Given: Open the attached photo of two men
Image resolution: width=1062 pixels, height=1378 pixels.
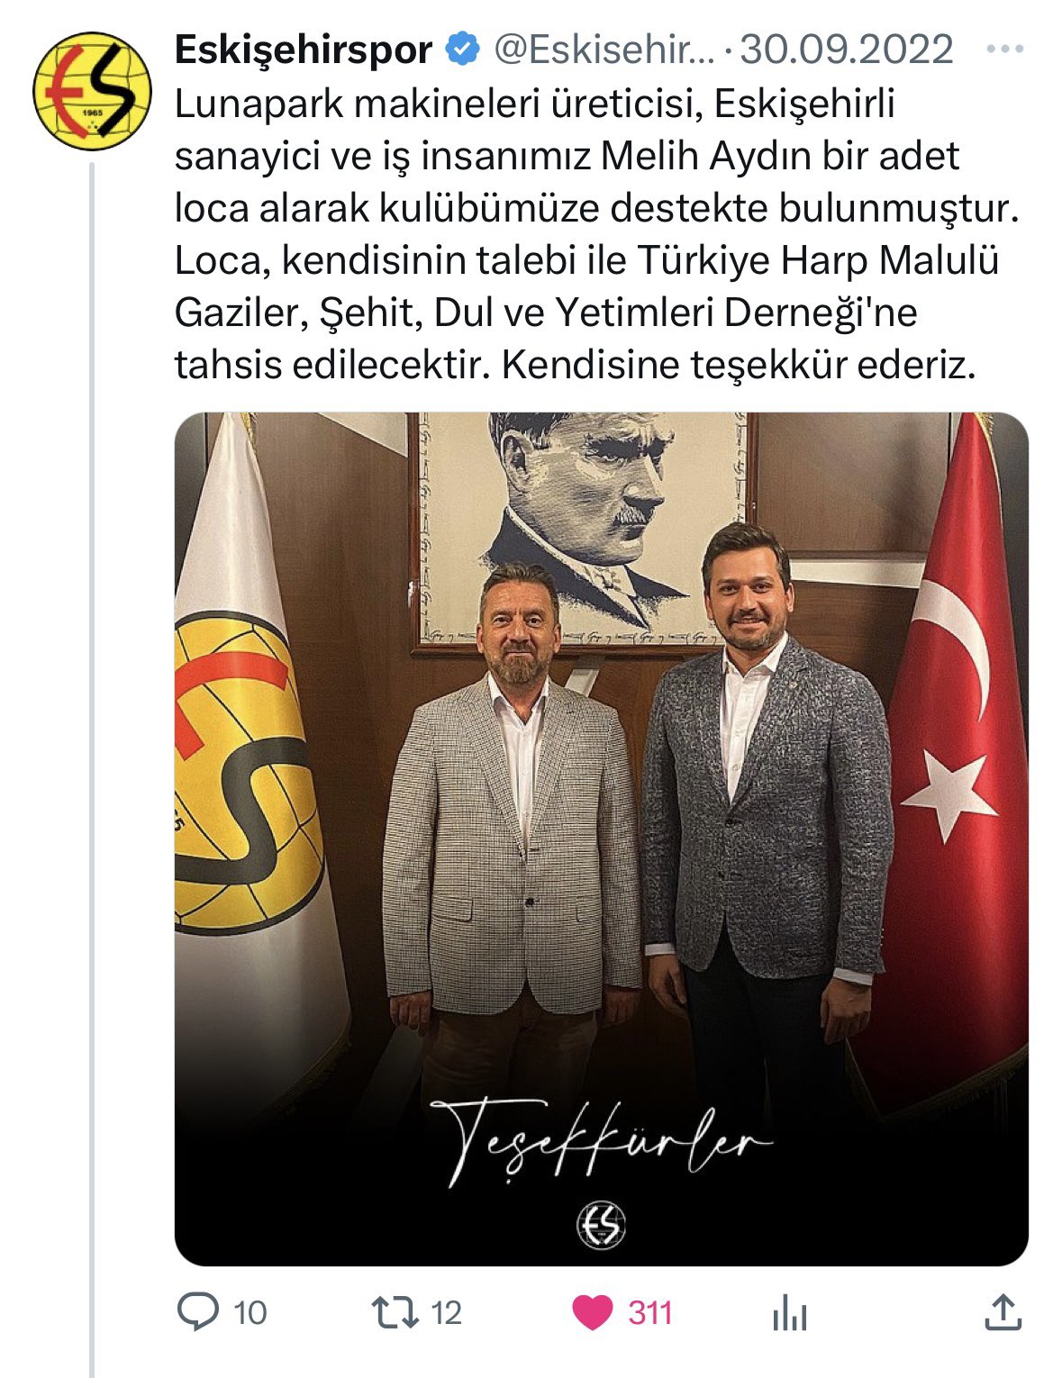Looking at the screenshot, I should 601,839.
